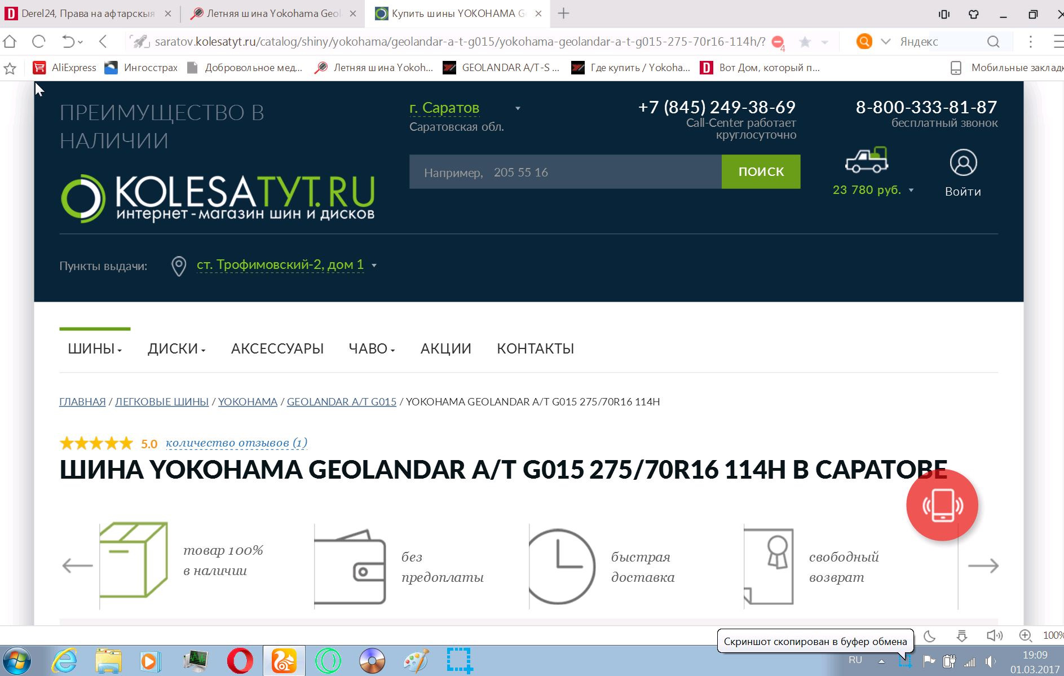Switch to Летняя шина Yokohama tab

(273, 14)
